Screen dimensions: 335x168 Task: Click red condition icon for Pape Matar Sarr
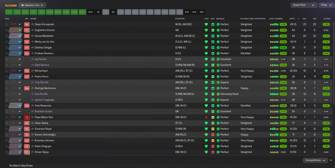(206, 117)
